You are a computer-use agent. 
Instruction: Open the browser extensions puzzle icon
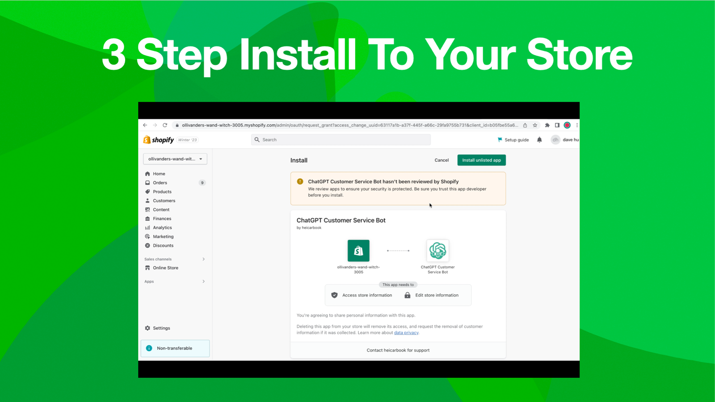coord(547,125)
